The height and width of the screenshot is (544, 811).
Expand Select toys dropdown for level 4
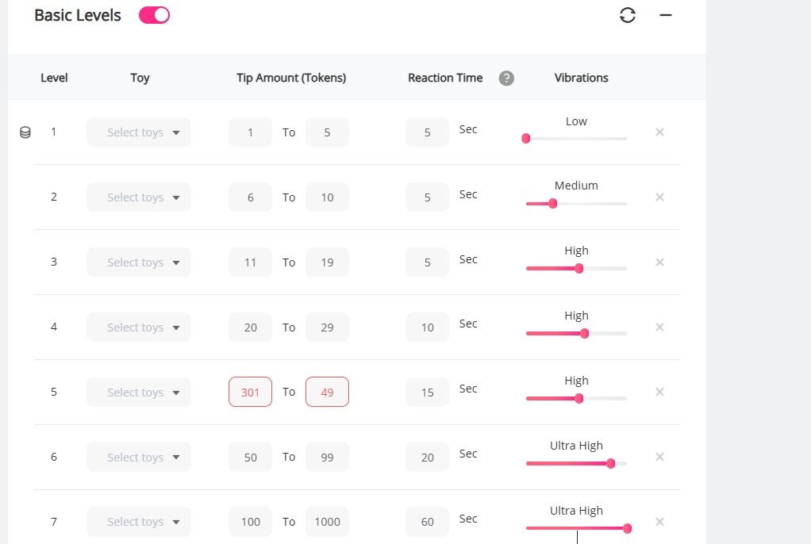click(139, 328)
